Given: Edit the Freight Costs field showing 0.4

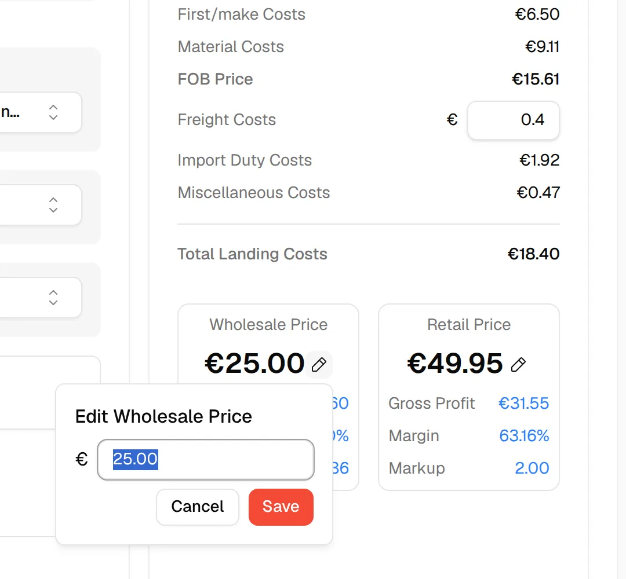Looking at the screenshot, I should click(514, 120).
